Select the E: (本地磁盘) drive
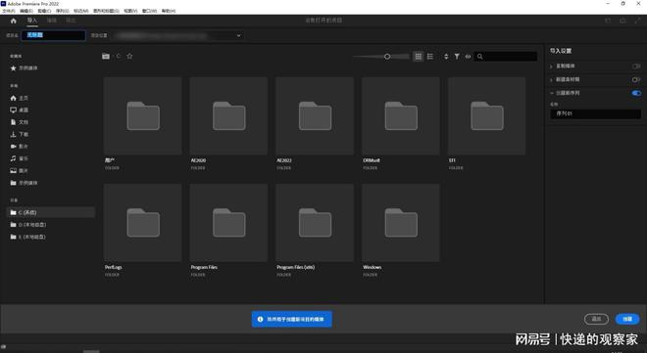Image resolution: width=647 pixels, height=353 pixels. point(28,237)
